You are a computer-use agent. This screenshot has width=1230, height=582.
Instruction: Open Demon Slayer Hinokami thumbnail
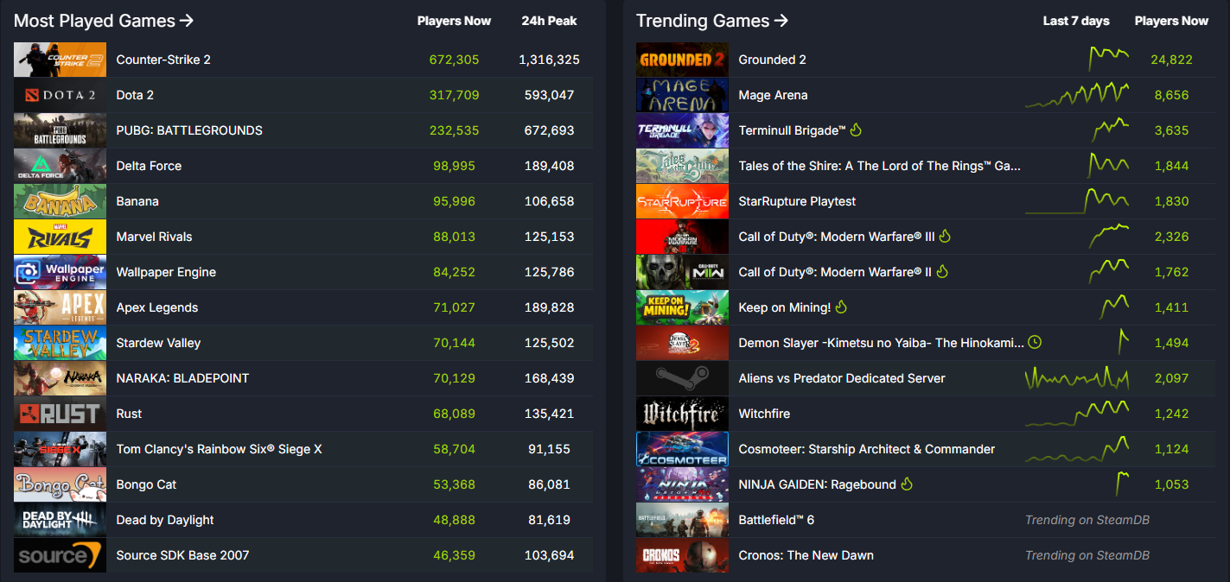(682, 343)
